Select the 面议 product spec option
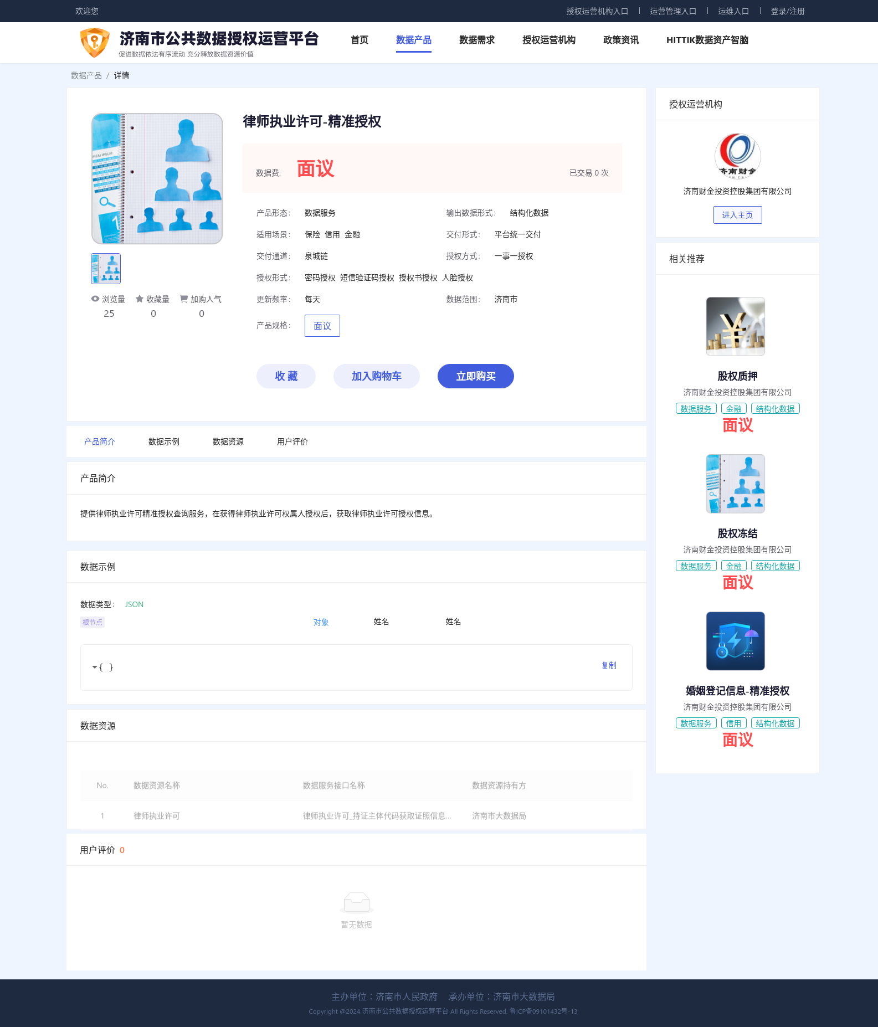 [x=322, y=326]
